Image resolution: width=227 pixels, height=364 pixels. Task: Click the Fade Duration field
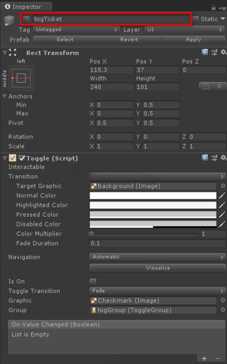tap(158, 243)
